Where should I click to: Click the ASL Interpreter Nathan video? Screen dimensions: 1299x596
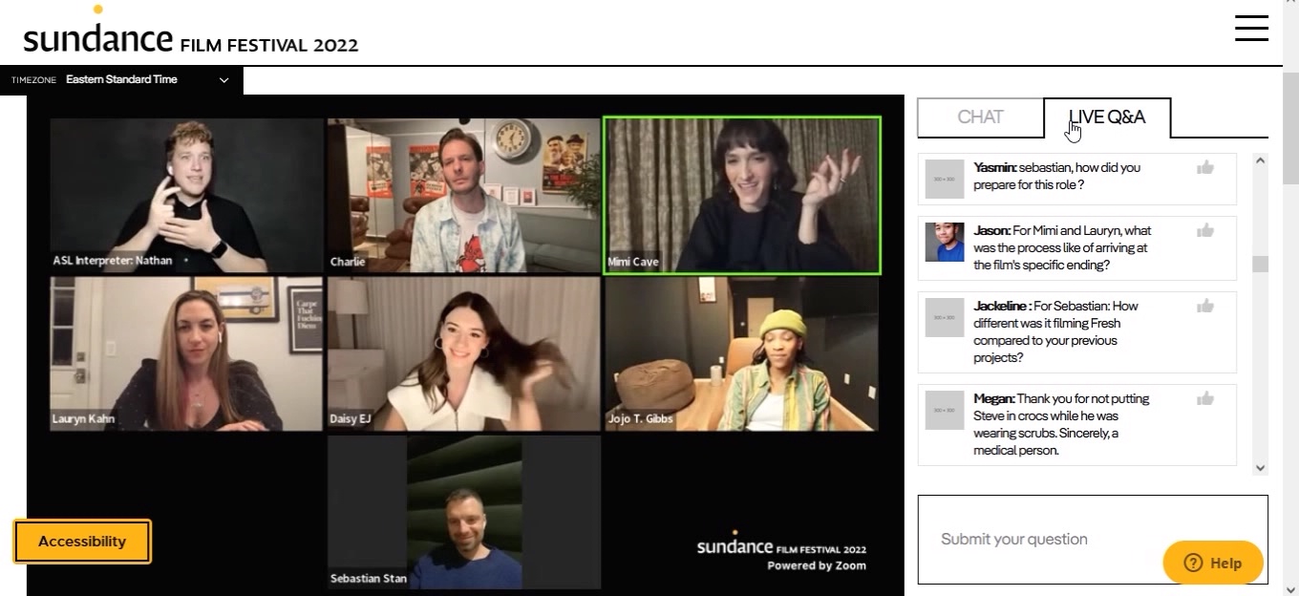coord(186,195)
